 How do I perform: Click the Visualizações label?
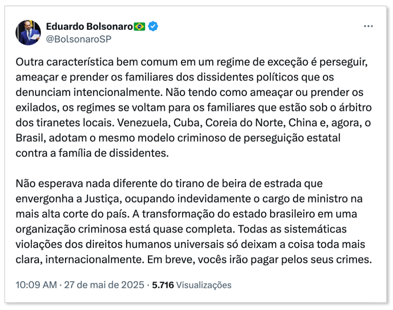pos(204,285)
